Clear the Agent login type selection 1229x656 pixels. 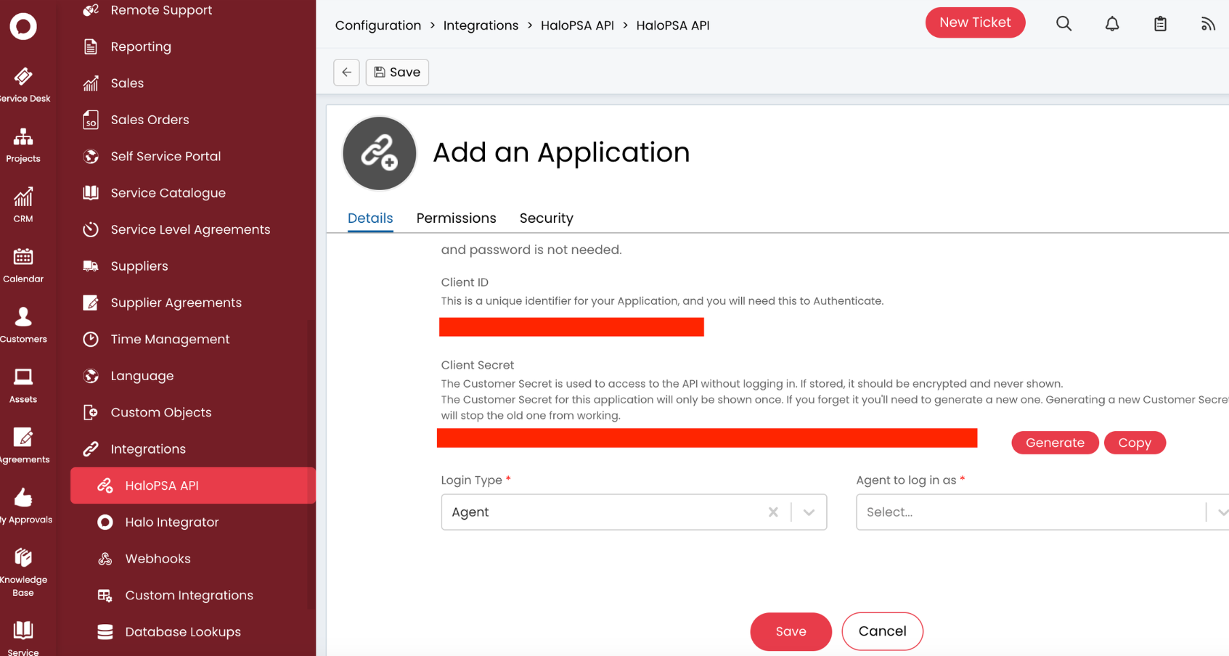pyautogui.click(x=772, y=512)
